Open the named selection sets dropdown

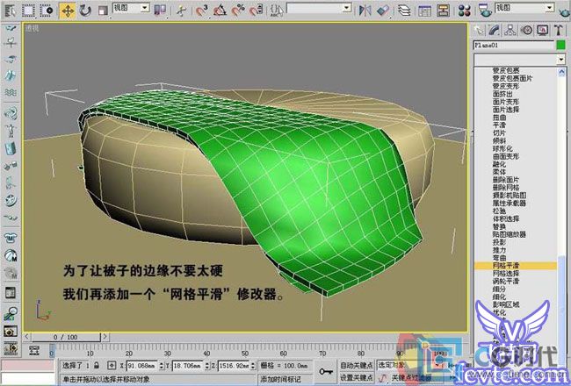(320, 8)
